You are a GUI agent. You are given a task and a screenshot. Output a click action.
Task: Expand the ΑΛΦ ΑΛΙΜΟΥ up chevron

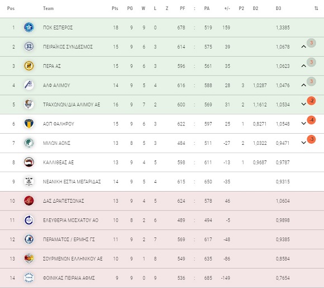(x=303, y=85)
